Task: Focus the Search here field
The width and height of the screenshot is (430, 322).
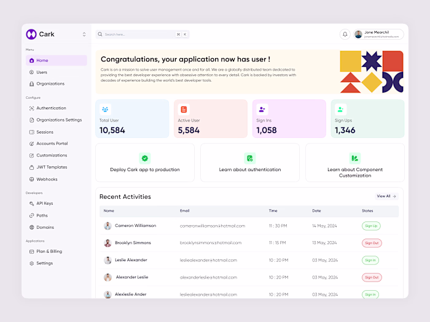Action: [143, 34]
